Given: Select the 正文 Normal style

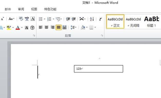Looking at the screenshot, I should point(115,21).
